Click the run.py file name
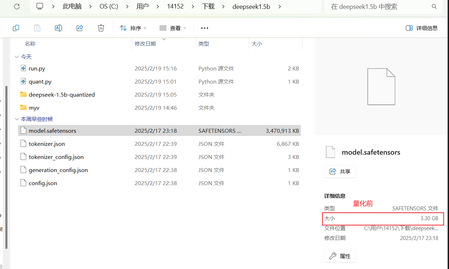The height and width of the screenshot is (269, 449). click(37, 69)
